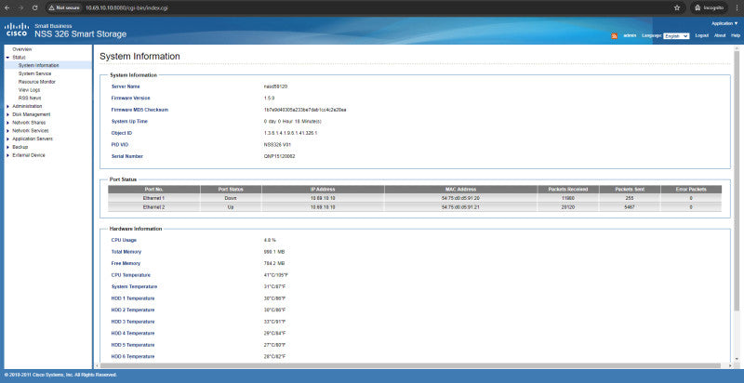
Task: Click the System Information page heading
Action: (x=139, y=57)
